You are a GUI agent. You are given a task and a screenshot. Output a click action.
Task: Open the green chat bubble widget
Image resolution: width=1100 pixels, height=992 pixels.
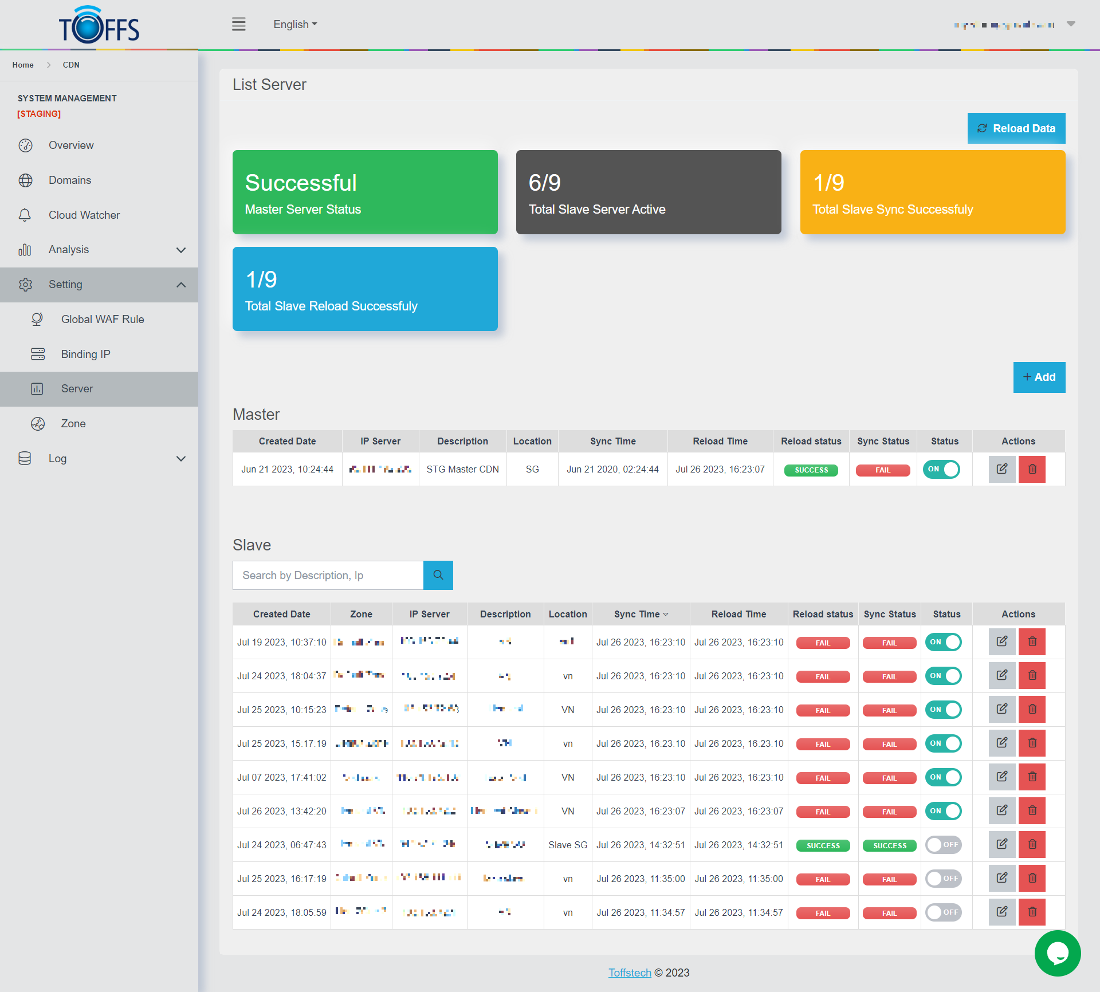pos(1057,953)
